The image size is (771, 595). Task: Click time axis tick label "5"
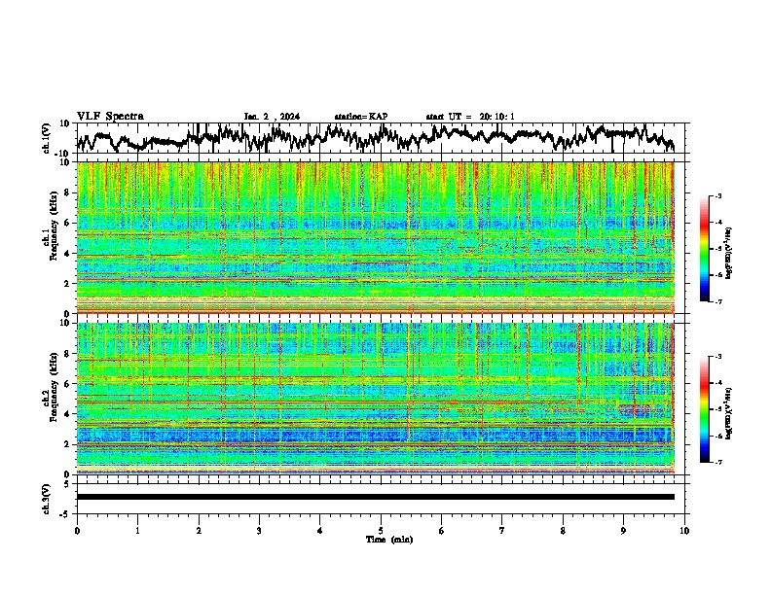pos(381,531)
